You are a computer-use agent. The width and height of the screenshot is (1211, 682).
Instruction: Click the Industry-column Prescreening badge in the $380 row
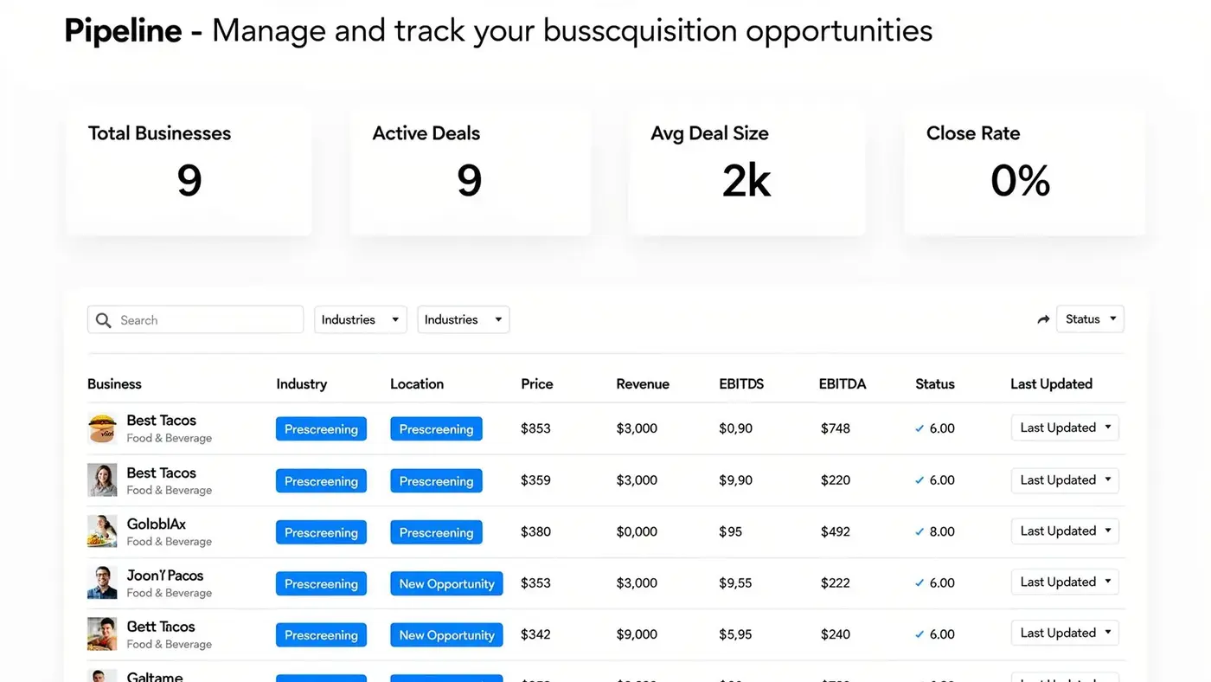[x=321, y=532]
